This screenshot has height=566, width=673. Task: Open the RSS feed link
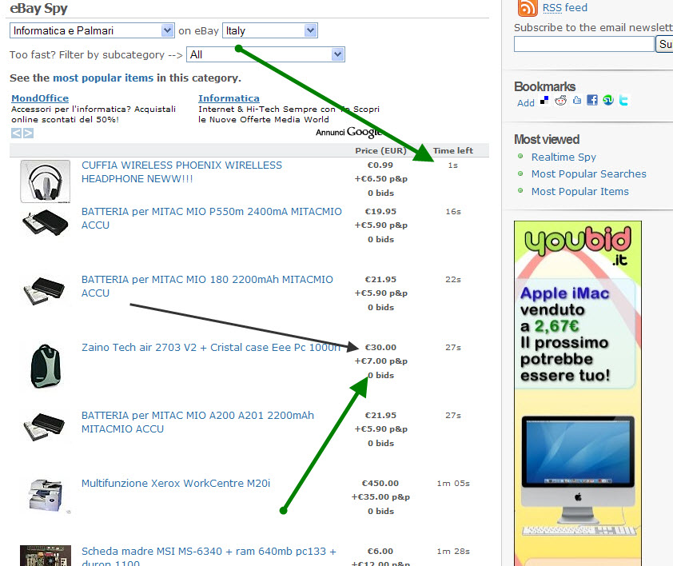pyautogui.click(x=565, y=8)
